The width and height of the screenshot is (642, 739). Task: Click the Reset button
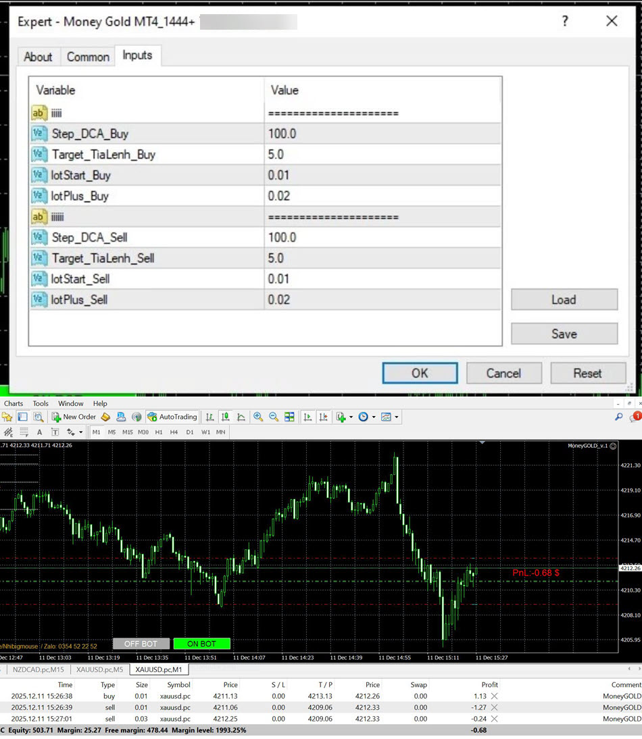pyautogui.click(x=587, y=374)
